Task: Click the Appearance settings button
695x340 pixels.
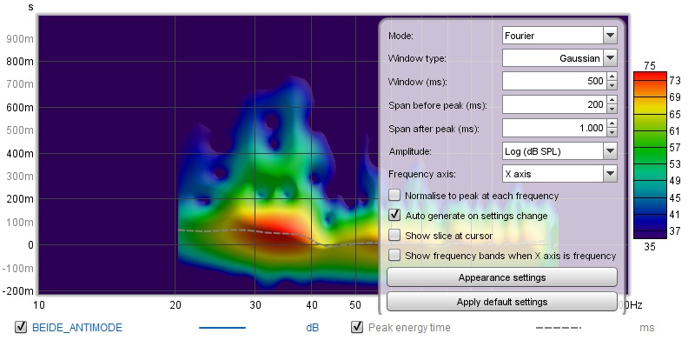Action: (502, 277)
